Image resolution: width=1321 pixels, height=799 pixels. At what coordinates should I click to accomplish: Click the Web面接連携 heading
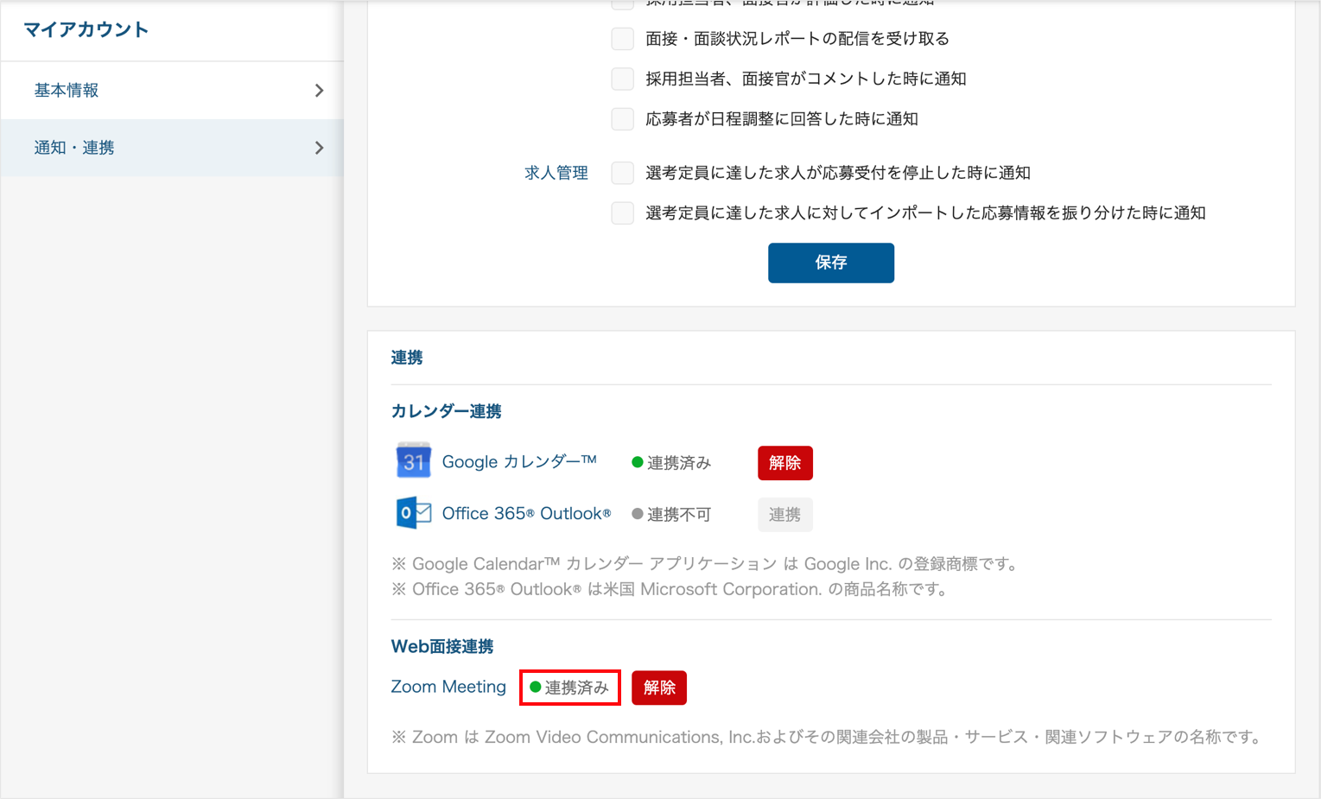442,646
